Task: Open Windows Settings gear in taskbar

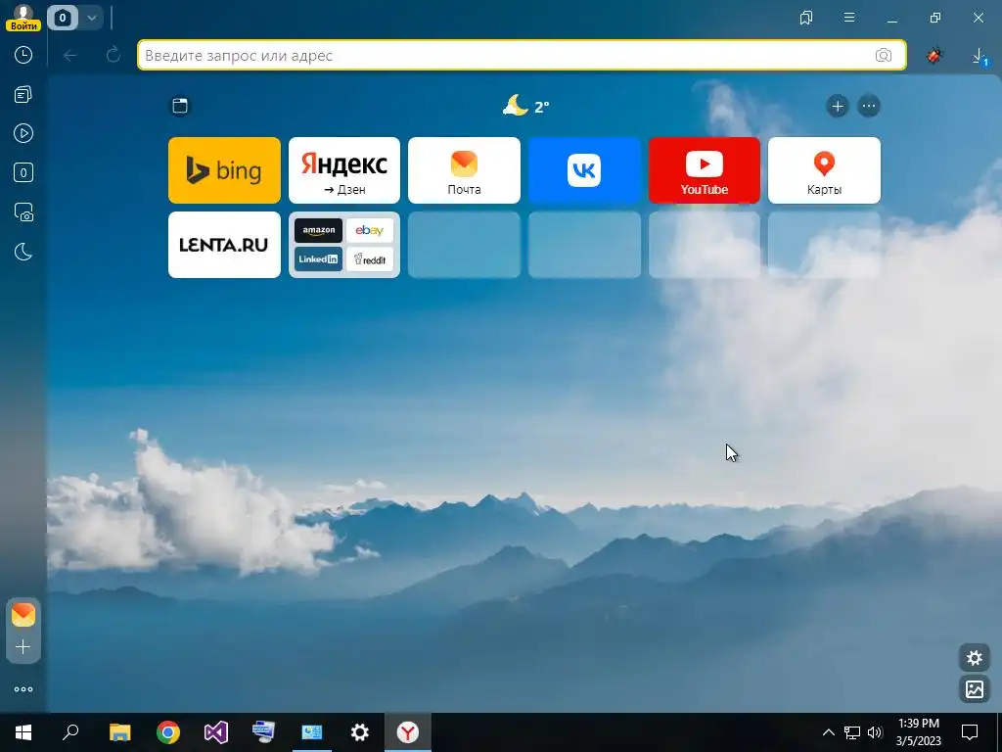Action: 360,732
